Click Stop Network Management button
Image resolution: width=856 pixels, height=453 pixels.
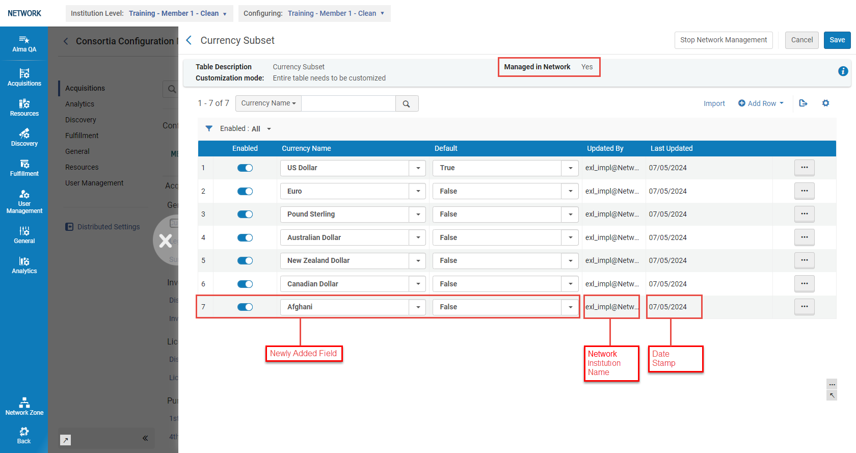click(723, 40)
